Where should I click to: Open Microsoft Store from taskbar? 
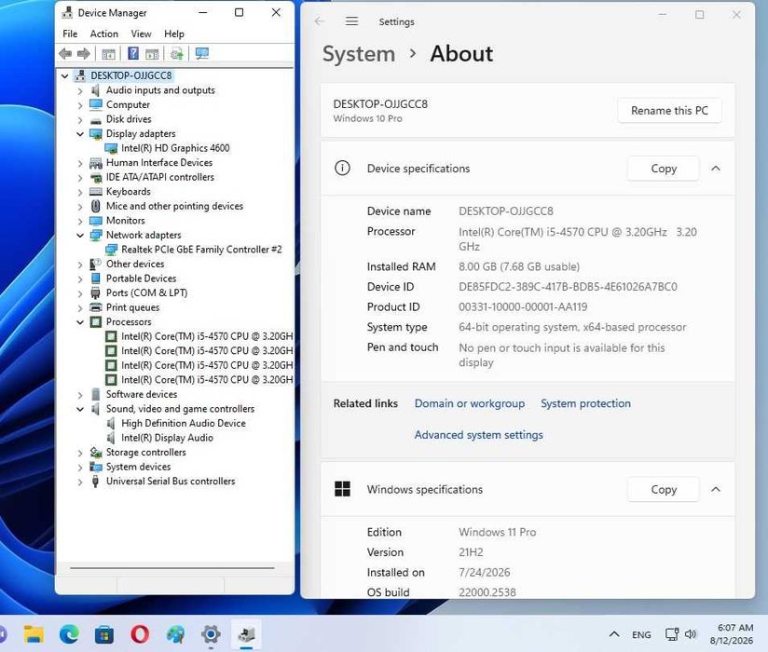(x=104, y=634)
